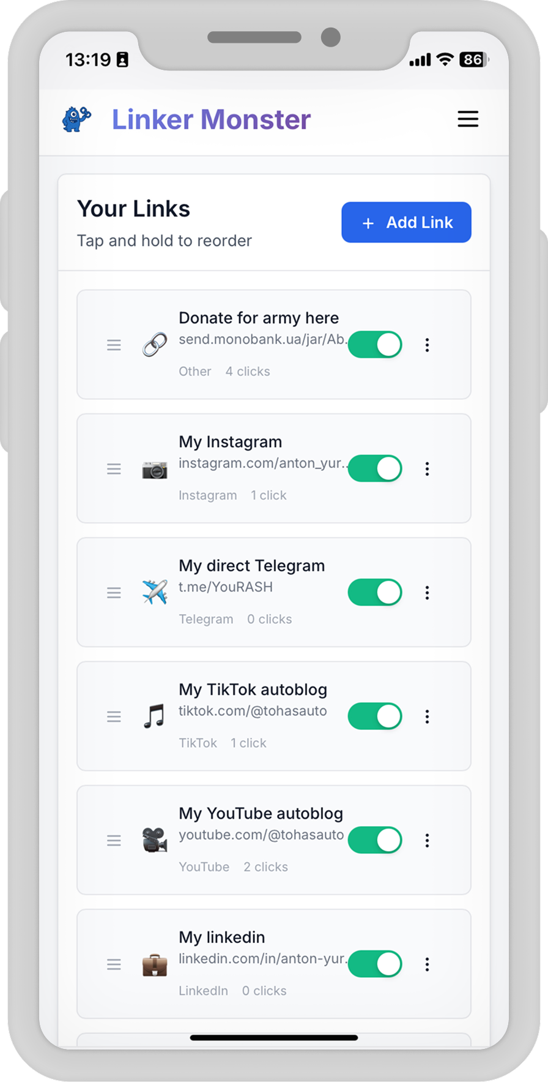Image resolution: width=548 pixels, height=1082 pixels.
Task: Click the chain link icon for Donate link
Action: point(155,345)
